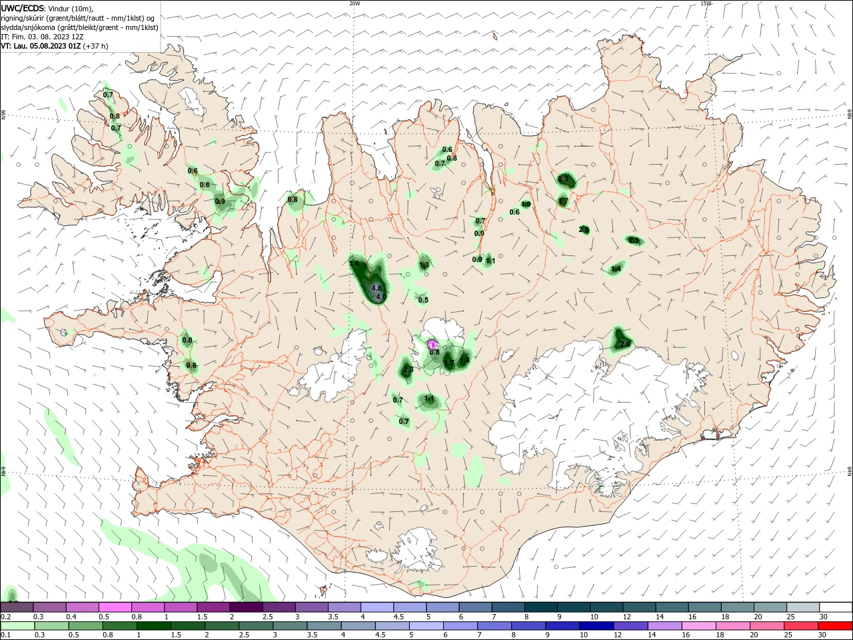This screenshot has height=640, width=853.
Task: Click the darkest green swatch labeled 1 in the rain legend
Action: pos(153,626)
